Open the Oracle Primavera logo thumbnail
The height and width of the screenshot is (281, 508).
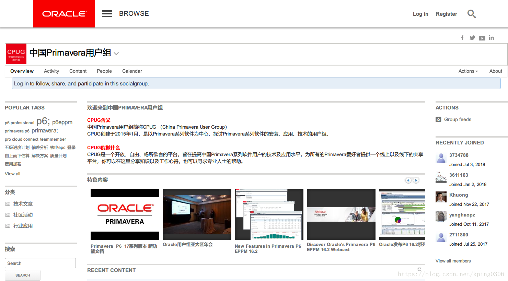125,214
